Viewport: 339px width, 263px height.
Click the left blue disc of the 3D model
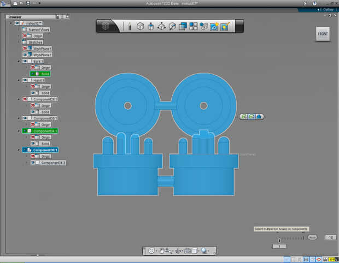tap(127, 106)
